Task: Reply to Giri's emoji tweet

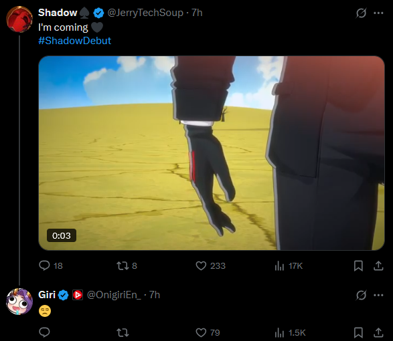Action: tap(45, 332)
